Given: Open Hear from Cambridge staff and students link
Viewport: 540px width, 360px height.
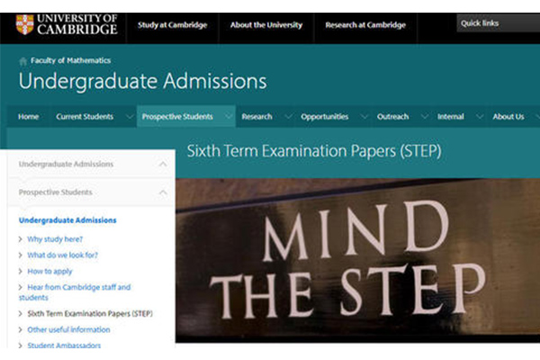Looking at the screenshot, I should [75, 292].
